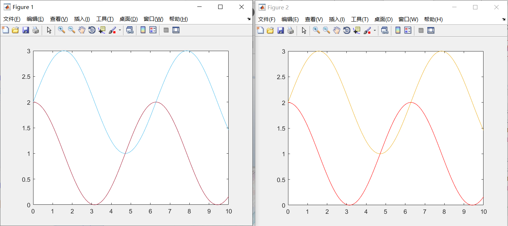
Task: Click Print icon in Figure 1 toolbar
Action: (x=35, y=30)
